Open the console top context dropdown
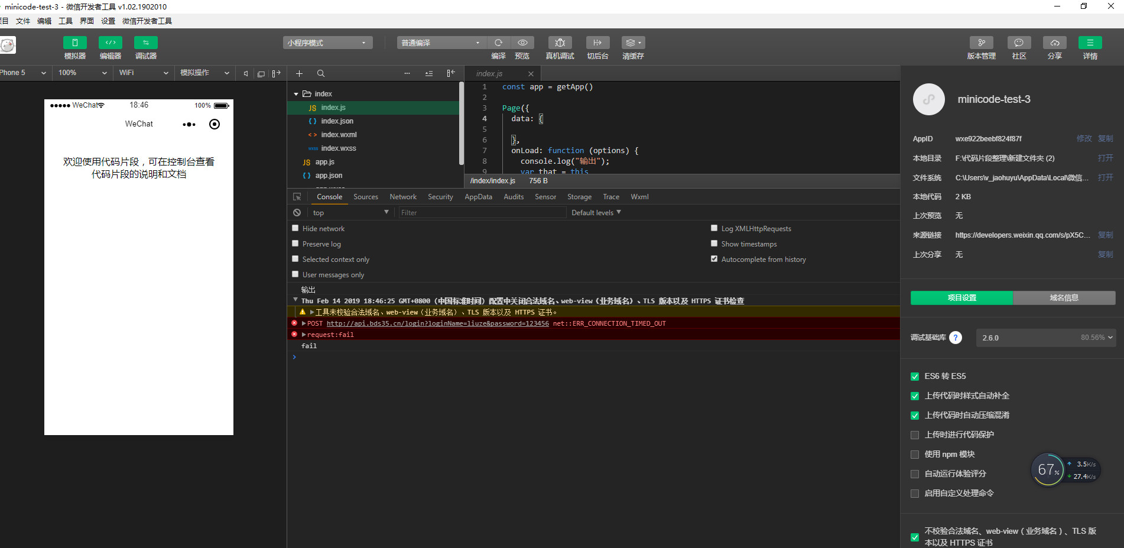Viewport: 1124px width, 548px height. coord(351,212)
